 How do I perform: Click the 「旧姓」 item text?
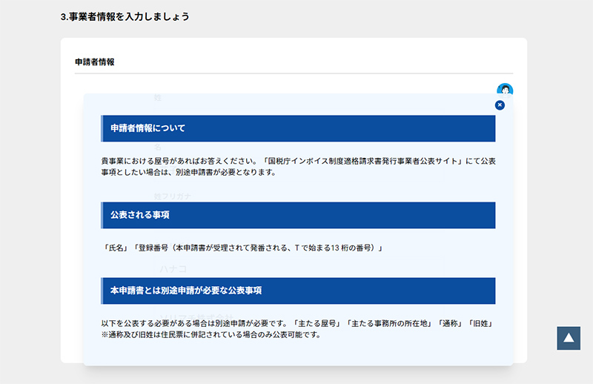(x=481, y=324)
